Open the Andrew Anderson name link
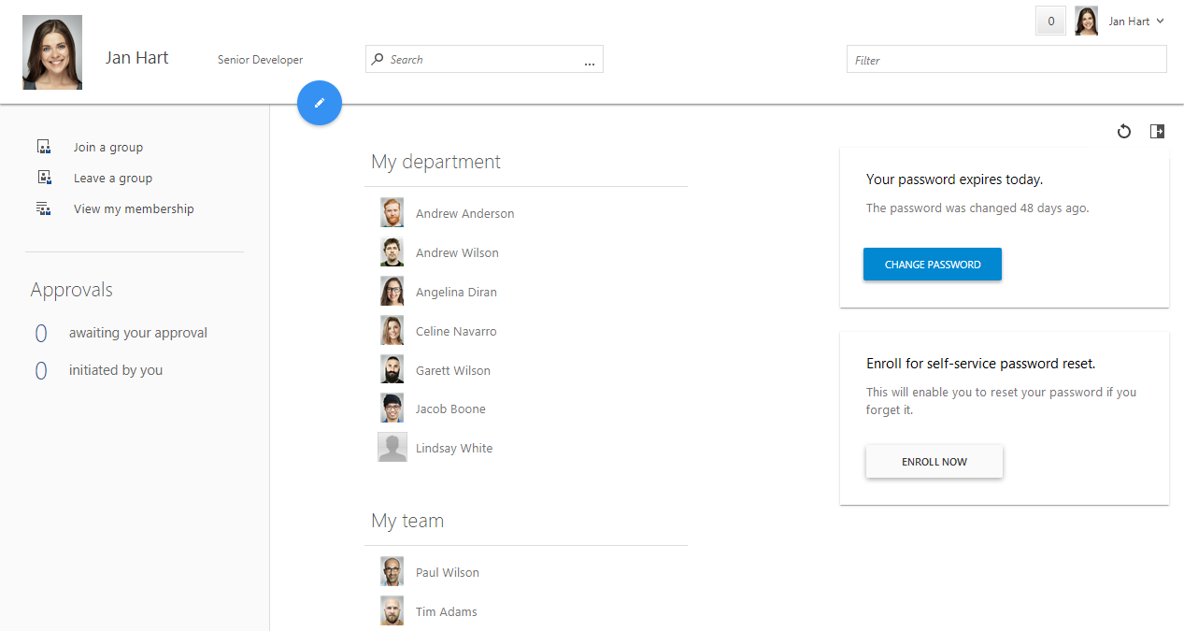Screen dimensions: 1184x631 [464, 213]
